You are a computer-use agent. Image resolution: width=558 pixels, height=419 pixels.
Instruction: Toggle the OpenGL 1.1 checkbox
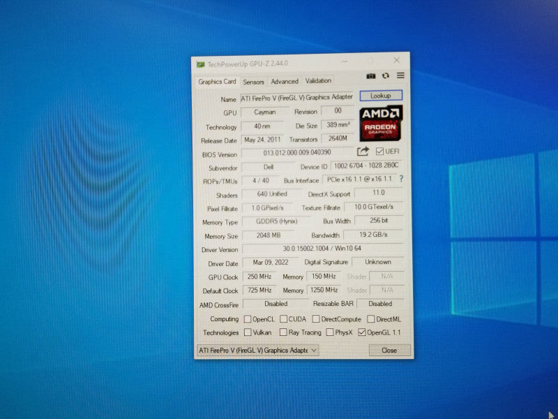pyautogui.click(x=362, y=332)
